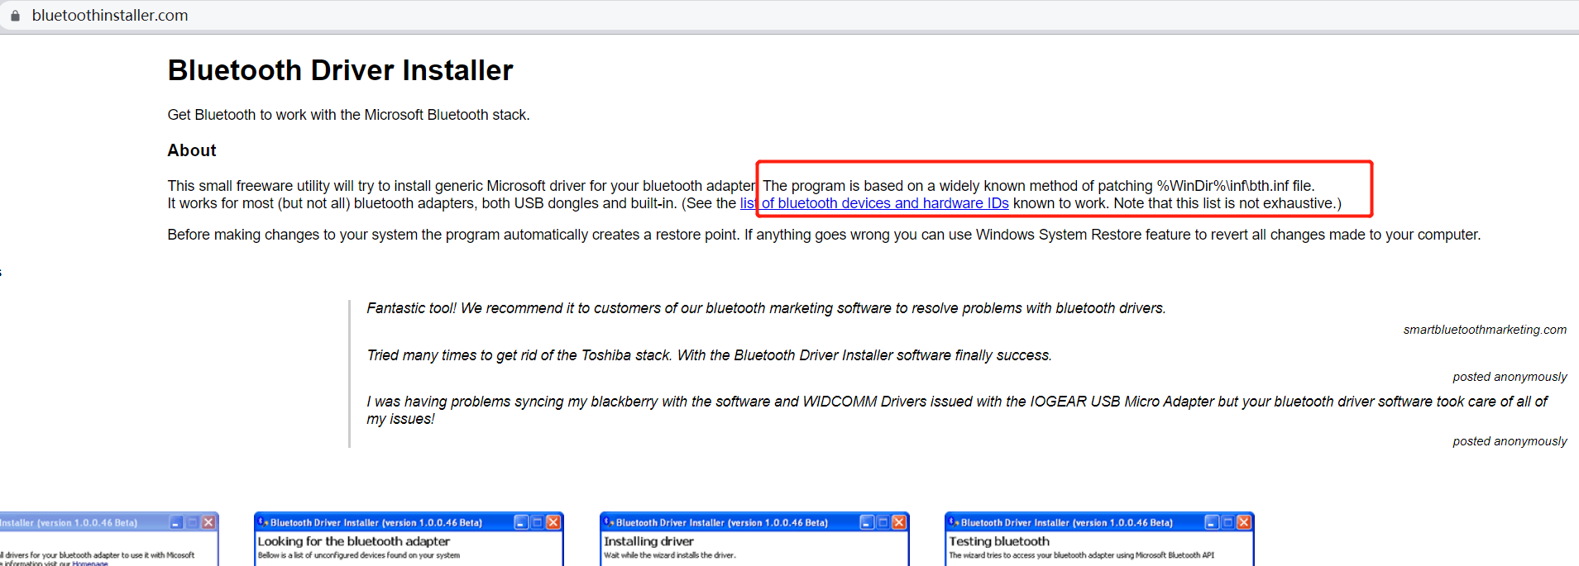The image size is (1579, 566).
Task: Click the 'About' section heading
Action: [192, 150]
